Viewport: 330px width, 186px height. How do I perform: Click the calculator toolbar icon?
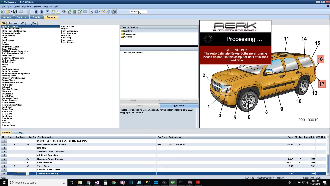click(x=75, y=12)
